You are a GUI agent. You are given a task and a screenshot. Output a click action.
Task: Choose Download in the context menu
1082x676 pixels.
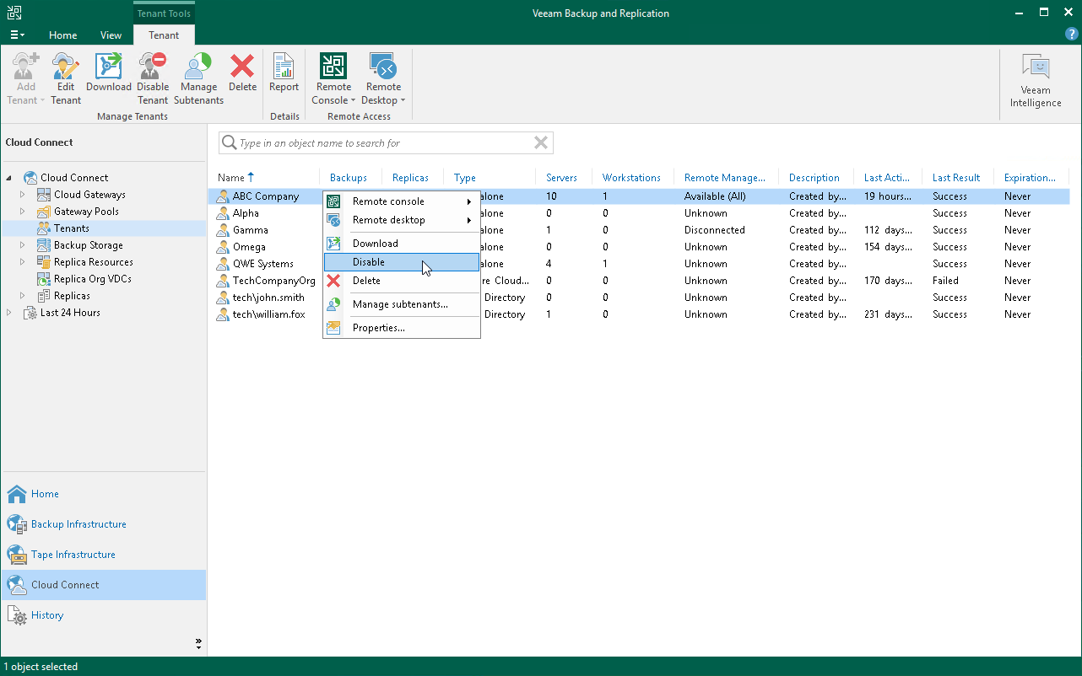402,244
